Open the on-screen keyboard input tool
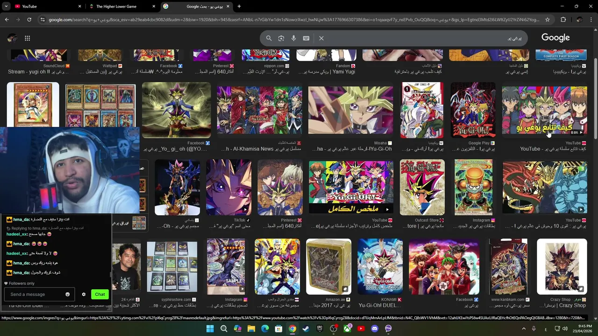The image size is (598, 336). [x=306, y=38]
